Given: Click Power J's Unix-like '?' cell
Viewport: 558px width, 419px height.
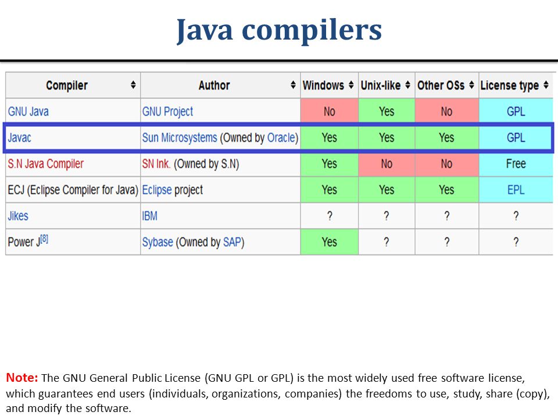Looking at the screenshot, I should point(387,242).
